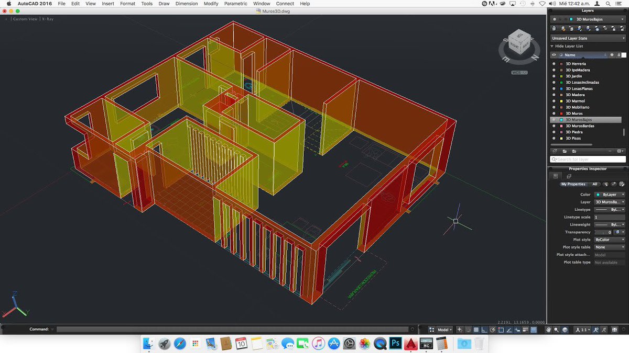Click the Spotlight search icon in menu bar

pos(608,4)
